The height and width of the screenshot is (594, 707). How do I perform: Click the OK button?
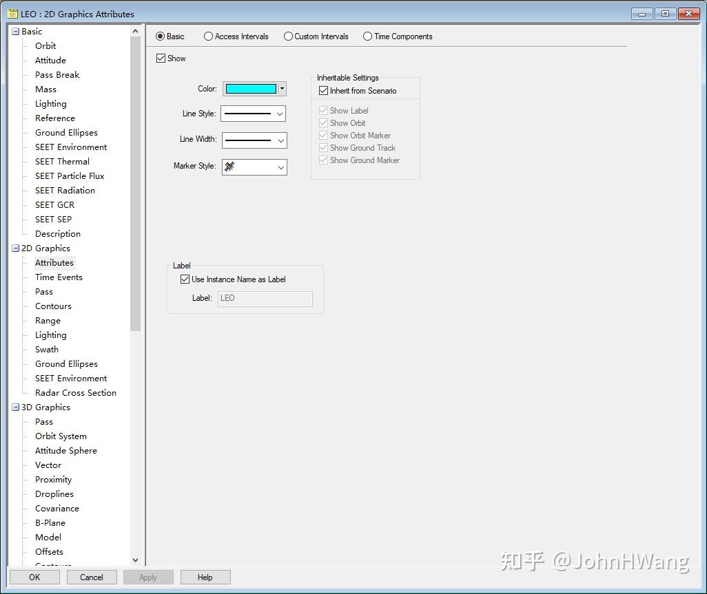(34, 577)
